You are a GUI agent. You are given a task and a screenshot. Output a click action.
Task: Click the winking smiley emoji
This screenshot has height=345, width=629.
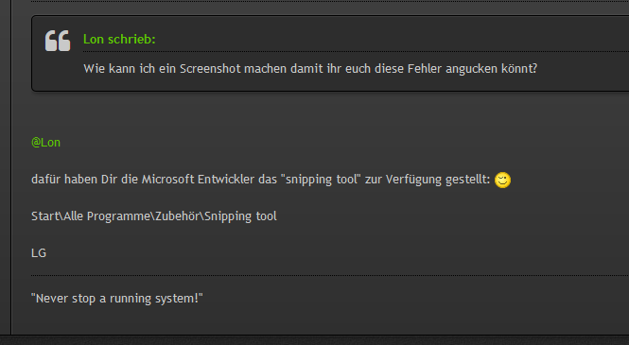pyautogui.click(x=502, y=180)
